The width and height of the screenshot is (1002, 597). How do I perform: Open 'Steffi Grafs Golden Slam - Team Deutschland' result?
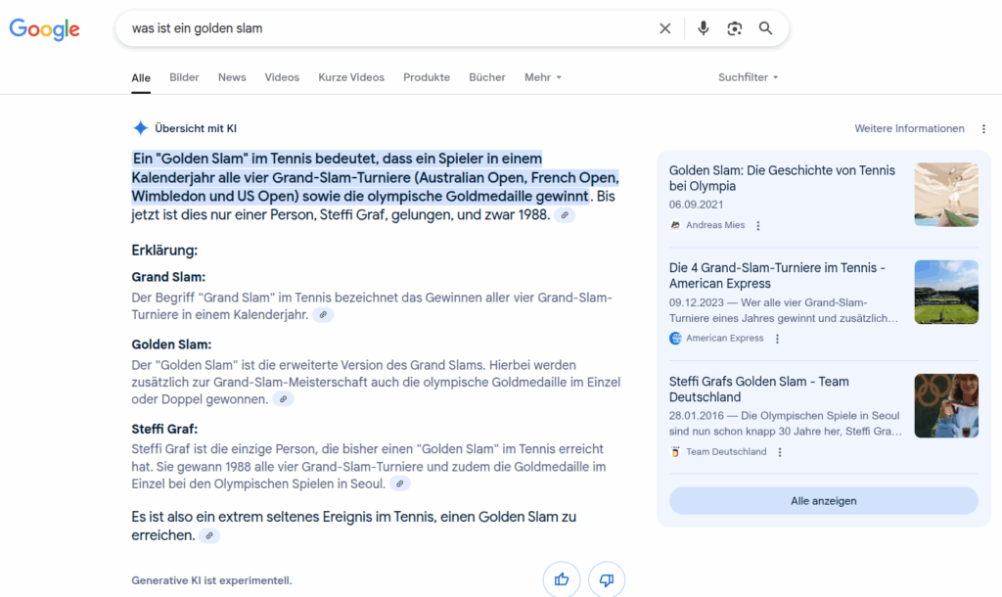(758, 390)
